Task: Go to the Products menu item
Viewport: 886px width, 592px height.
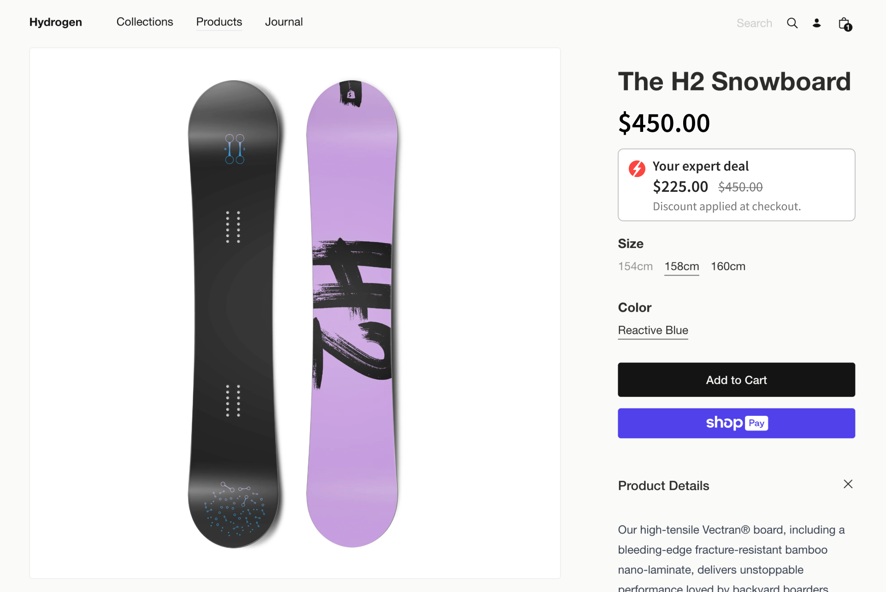Action: pos(219,22)
